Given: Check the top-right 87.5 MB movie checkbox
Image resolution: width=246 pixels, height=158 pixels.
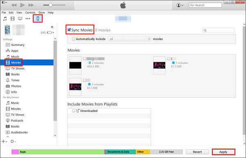Looking at the screenshot, I should coord(169,59).
